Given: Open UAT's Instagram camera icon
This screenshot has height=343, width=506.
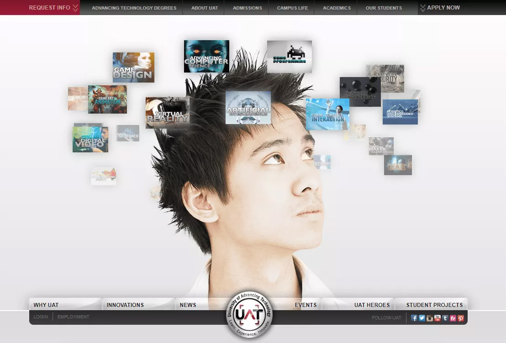Looking at the screenshot, I should [x=430, y=318].
